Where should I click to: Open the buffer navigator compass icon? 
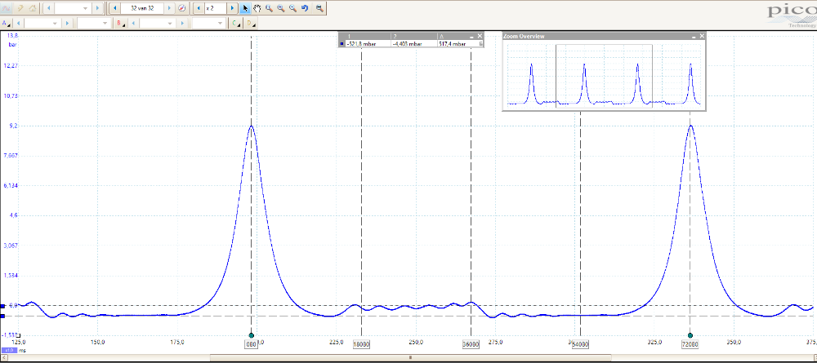pyautogui.click(x=181, y=7)
